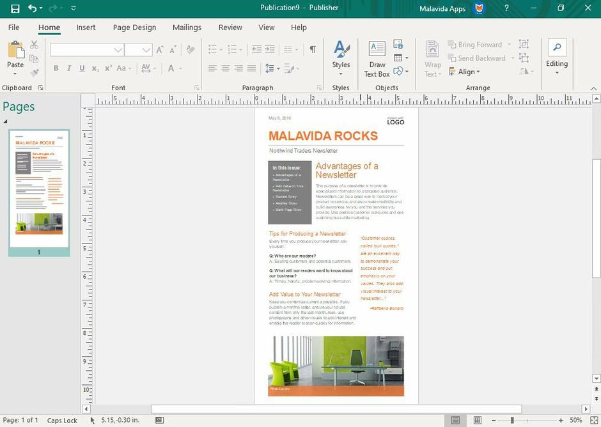This screenshot has height=427, width=601.
Task: Align text right
Action: point(238,68)
